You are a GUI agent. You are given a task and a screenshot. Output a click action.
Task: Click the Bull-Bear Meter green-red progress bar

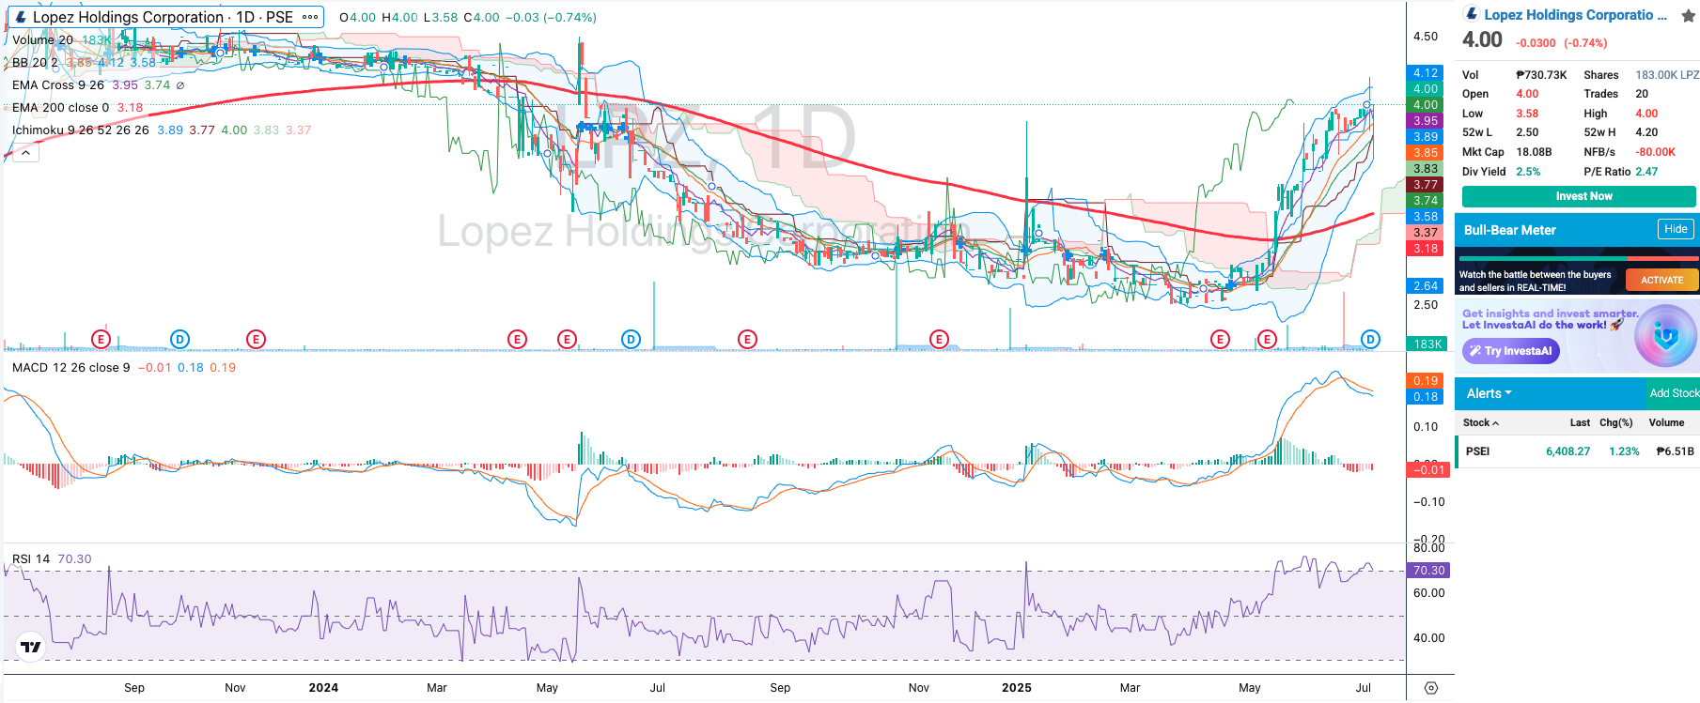coord(1577,258)
